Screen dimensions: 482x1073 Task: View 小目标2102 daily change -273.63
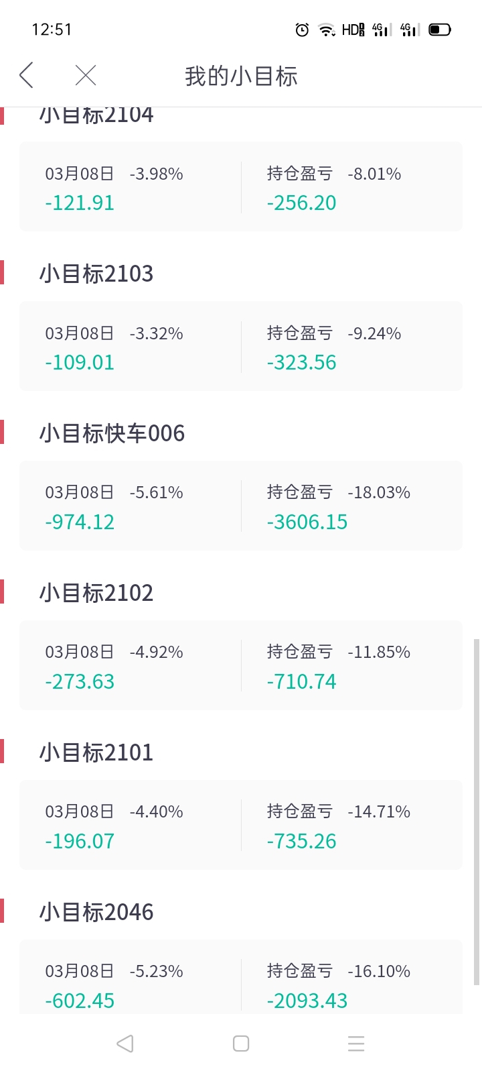click(x=80, y=681)
